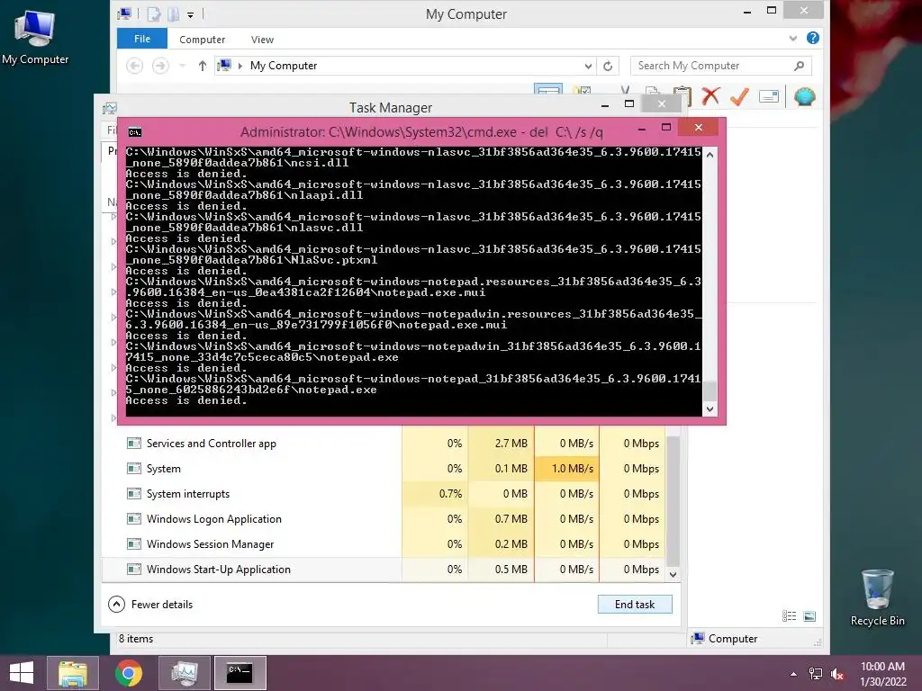Open the Windows Start button

pyautogui.click(x=22, y=673)
